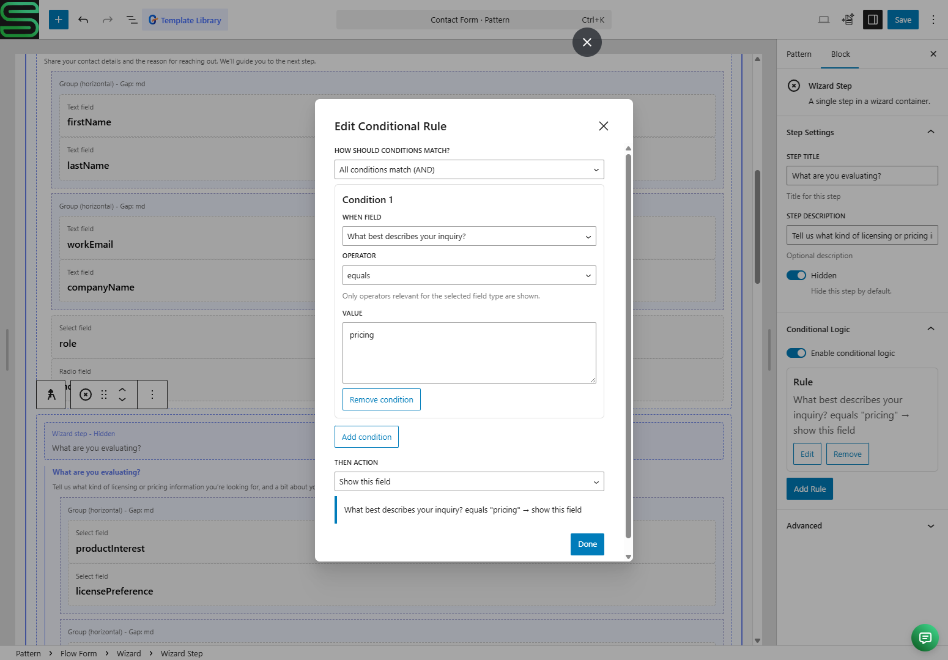Expand the Advanced section
Image resolution: width=948 pixels, height=660 pixels.
tap(862, 525)
